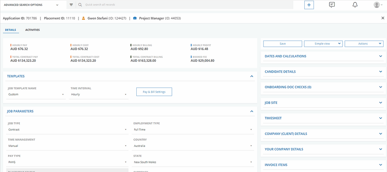This screenshot has width=387, height=172.
Task: Expand the Dates and Calculations panel
Action: [x=380, y=56]
